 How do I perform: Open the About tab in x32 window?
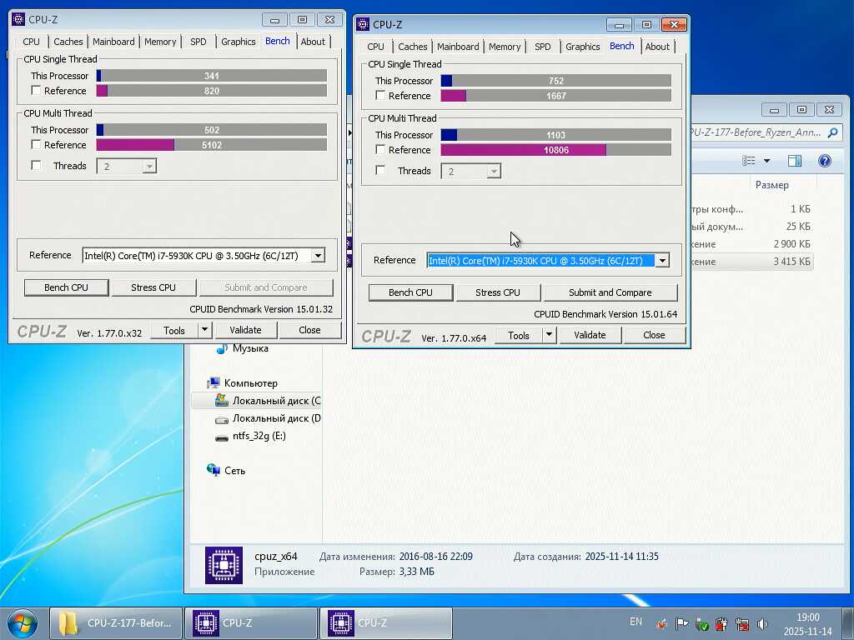(313, 42)
